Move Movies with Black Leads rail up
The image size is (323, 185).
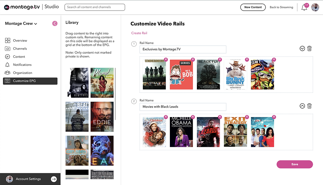(x=302, y=106)
